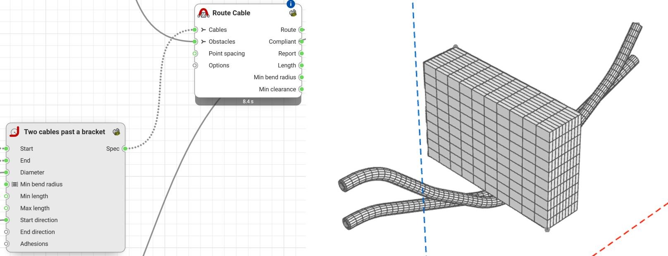The image size is (668, 256).
Task: Click the End direction label
Action: [x=38, y=232]
